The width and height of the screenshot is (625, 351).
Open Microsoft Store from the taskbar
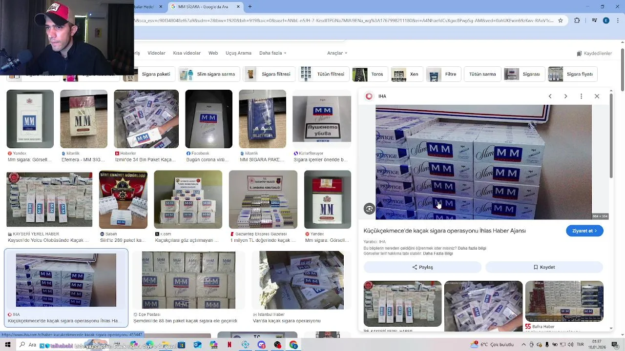click(181, 345)
